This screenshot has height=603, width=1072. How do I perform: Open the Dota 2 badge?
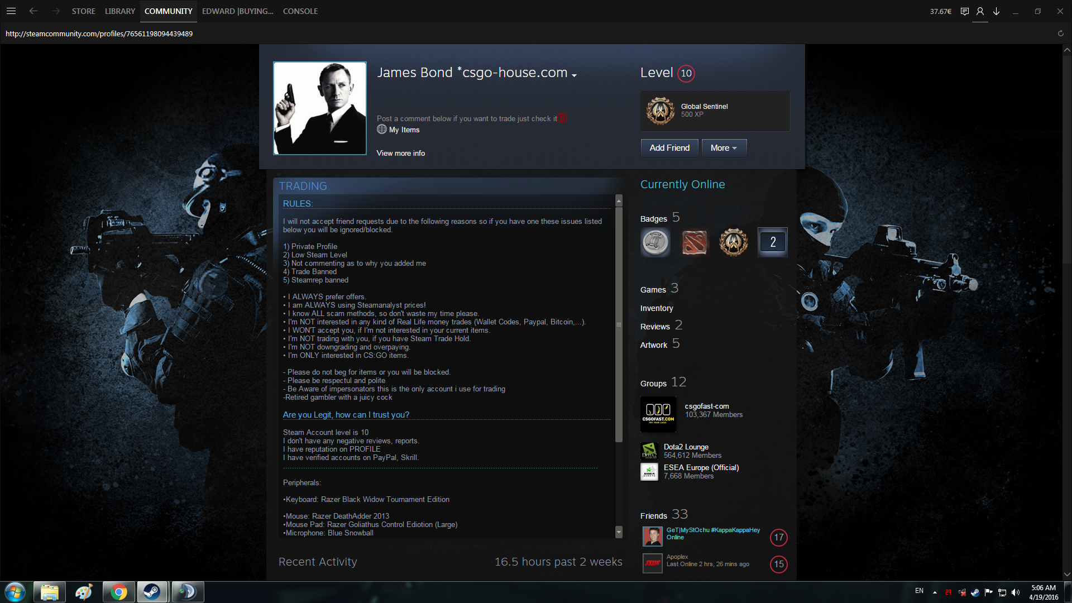(694, 242)
